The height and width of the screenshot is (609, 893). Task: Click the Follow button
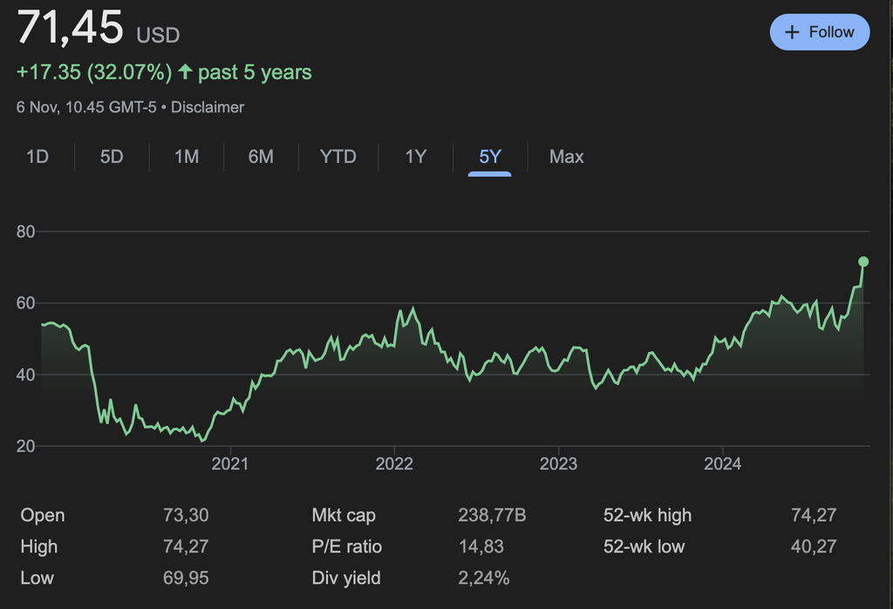tap(819, 32)
